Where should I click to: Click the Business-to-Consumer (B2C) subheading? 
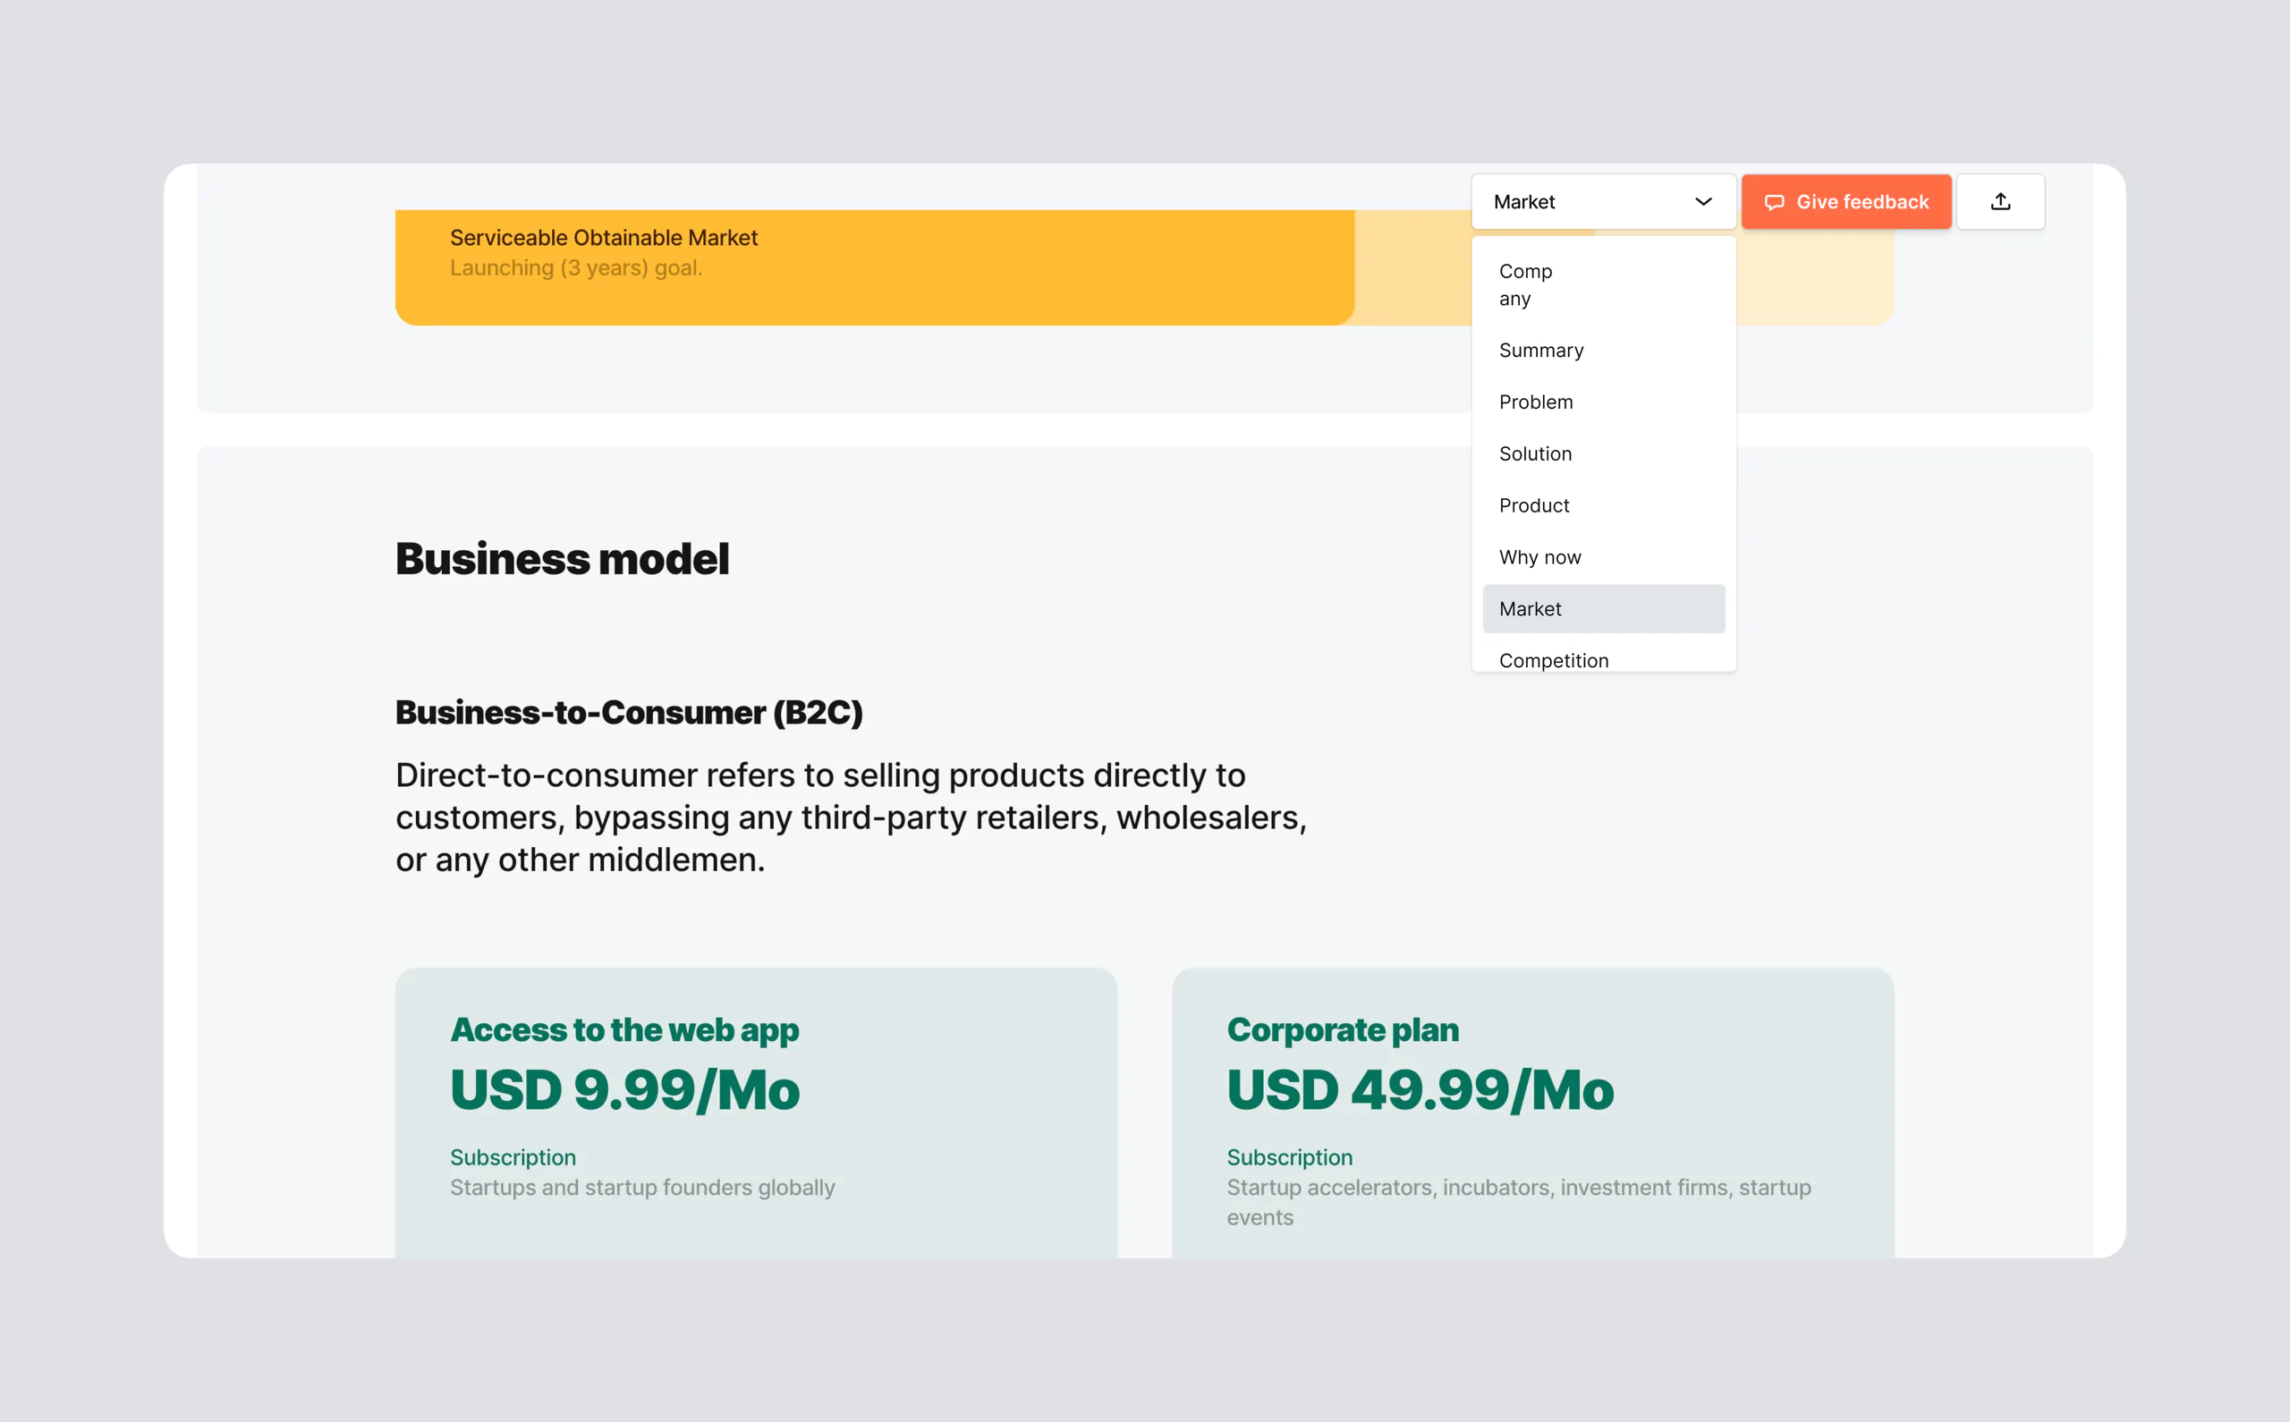pos(628,712)
